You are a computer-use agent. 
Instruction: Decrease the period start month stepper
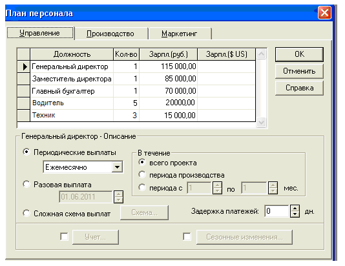tap(217, 191)
